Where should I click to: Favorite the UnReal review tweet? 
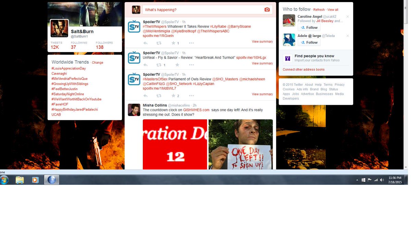pyautogui.click(x=177, y=65)
